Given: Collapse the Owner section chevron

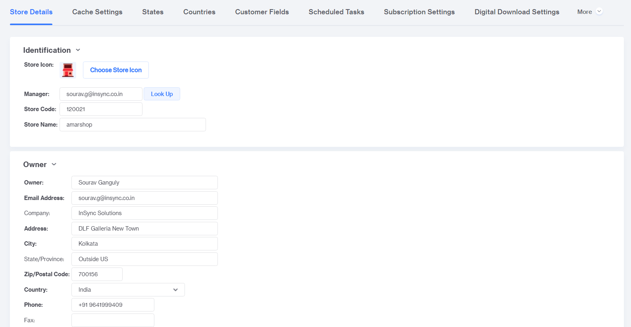Looking at the screenshot, I should [x=54, y=164].
